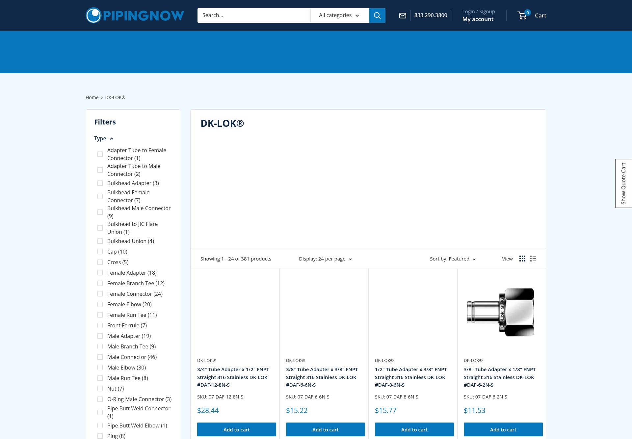The image size is (632, 439).
Task: Switch to grid view icon
Action: (522, 259)
